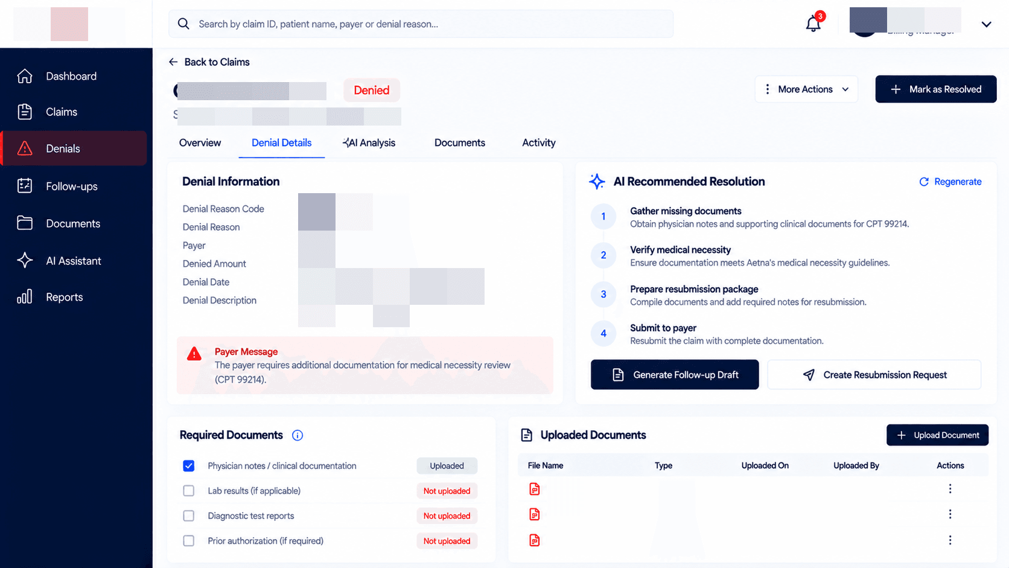Open actions menu for third uploaded document
This screenshot has width=1009, height=568.
tap(950, 540)
